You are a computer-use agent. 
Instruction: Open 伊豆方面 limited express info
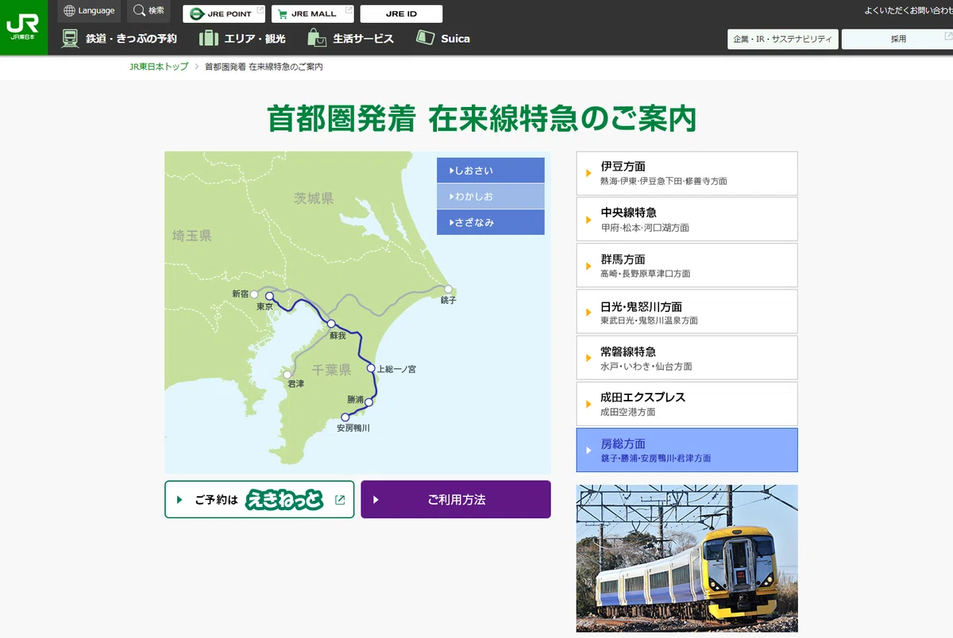687,173
